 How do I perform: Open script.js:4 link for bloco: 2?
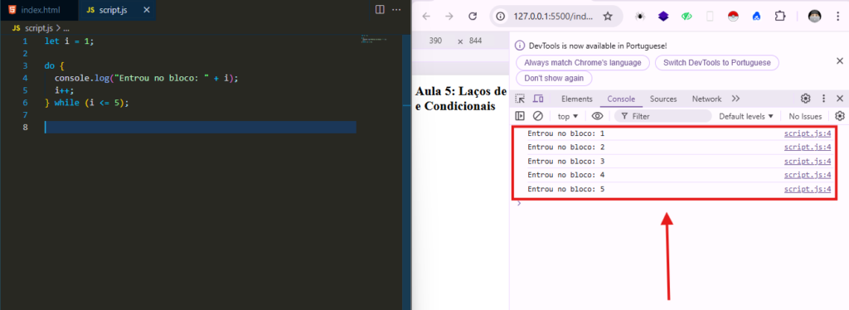808,148
